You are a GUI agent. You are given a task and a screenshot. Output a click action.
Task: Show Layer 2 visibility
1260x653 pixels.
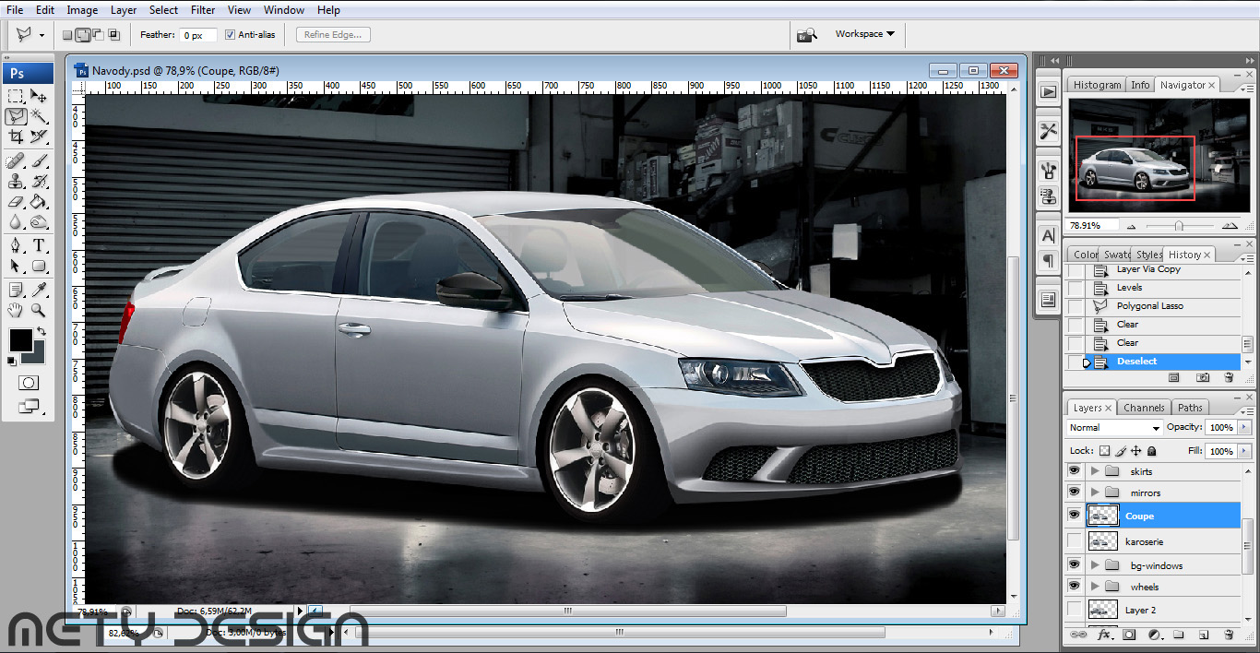[x=1074, y=610]
